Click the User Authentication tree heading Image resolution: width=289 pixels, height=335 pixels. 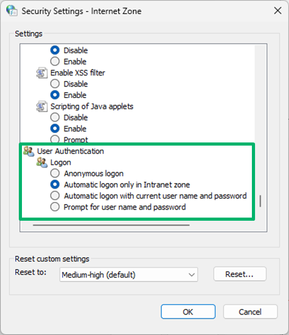(71, 151)
